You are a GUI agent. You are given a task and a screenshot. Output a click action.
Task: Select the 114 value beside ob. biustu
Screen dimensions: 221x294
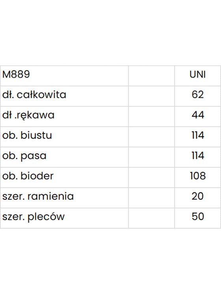[x=198, y=137]
